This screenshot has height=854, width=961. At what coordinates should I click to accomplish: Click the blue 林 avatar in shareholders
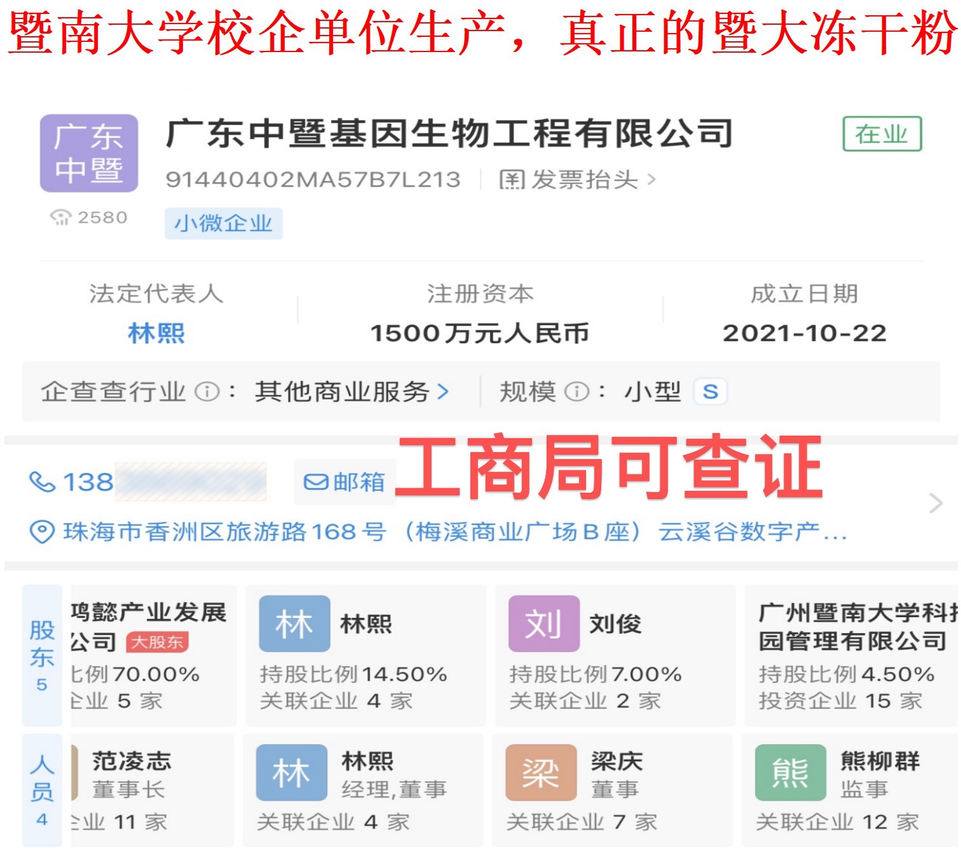tap(294, 624)
